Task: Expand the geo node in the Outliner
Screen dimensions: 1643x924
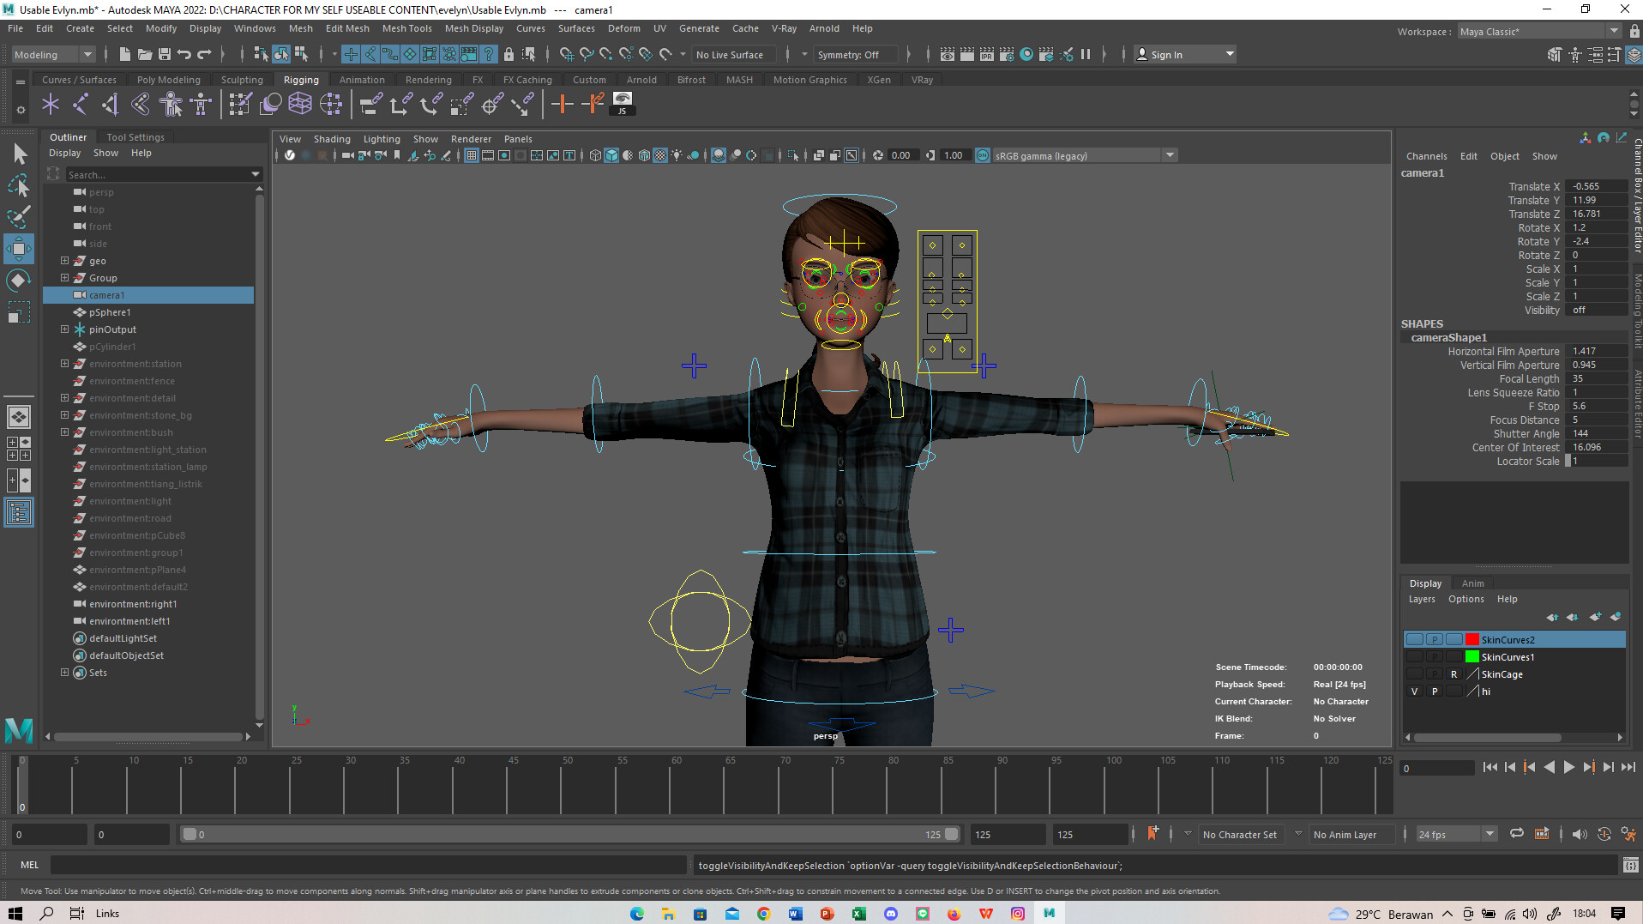Action: click(64, 260)
